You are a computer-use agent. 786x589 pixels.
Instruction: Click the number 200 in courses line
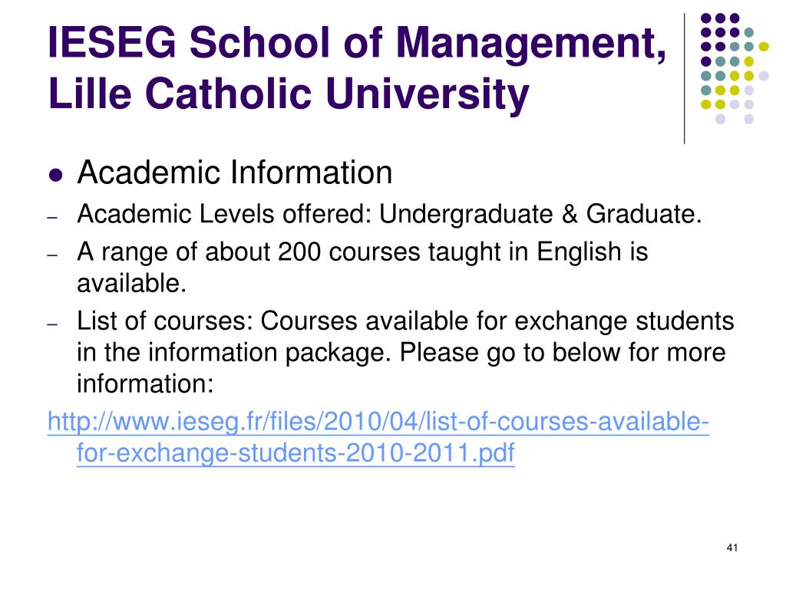(x=299, y=252)
